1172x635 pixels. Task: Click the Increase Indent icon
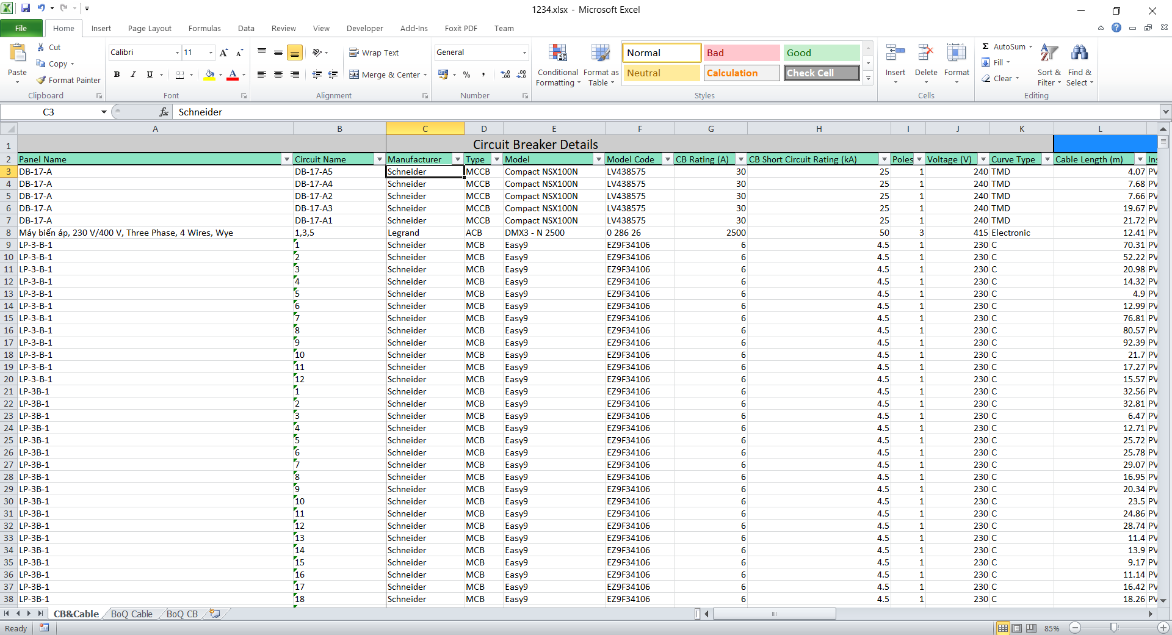(x=333, y=74)
